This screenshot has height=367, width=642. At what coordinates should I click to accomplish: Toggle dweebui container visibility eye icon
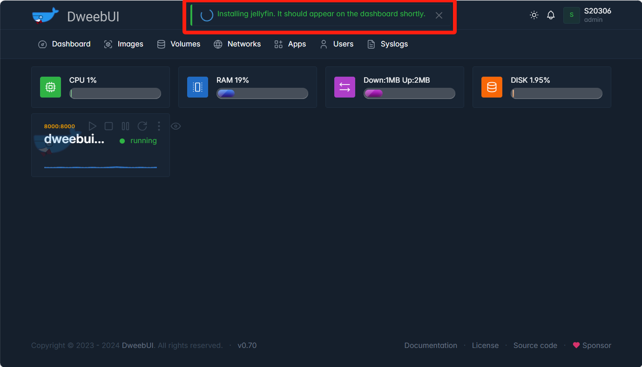pos(176,126)
